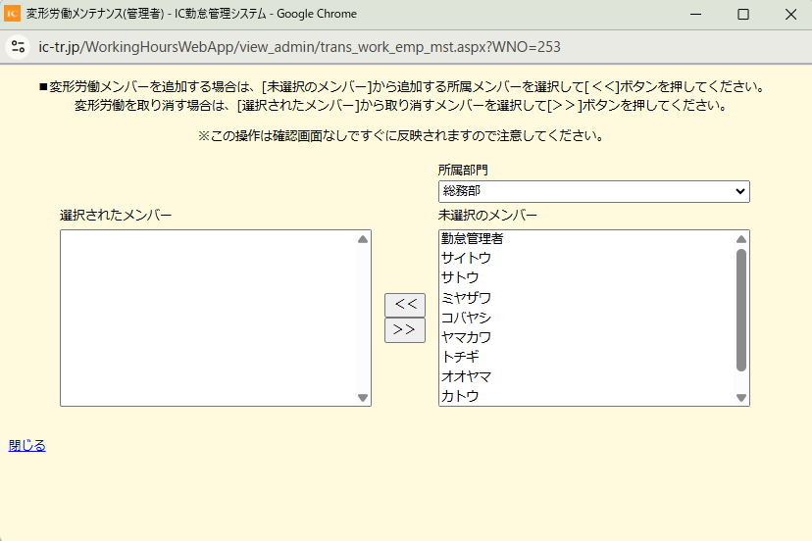
Task: Open the 所属部門 department dropdown
Action: (593, 191)
